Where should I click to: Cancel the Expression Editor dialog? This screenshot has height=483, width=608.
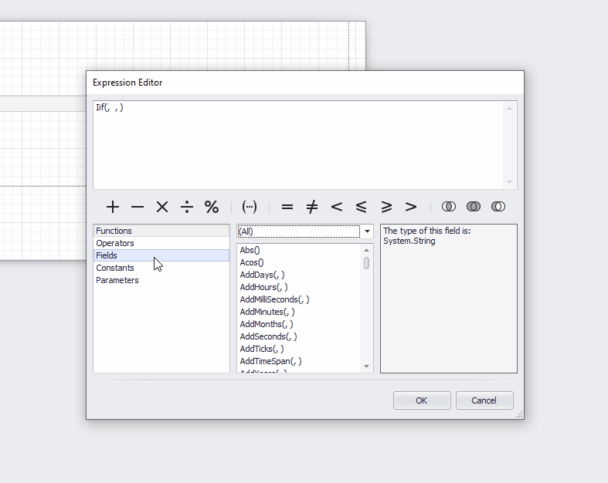click(484, 400)
